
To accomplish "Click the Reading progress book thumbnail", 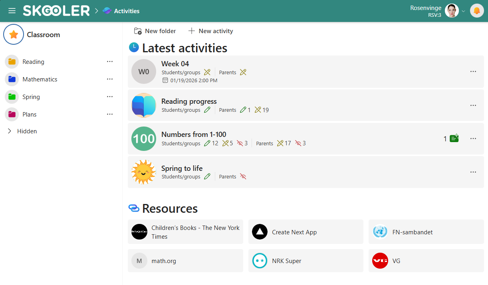I will click(x=144, y=105).
